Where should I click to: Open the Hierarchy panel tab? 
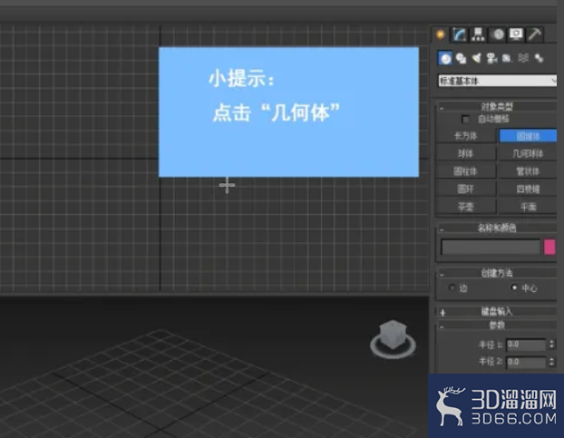479,34
